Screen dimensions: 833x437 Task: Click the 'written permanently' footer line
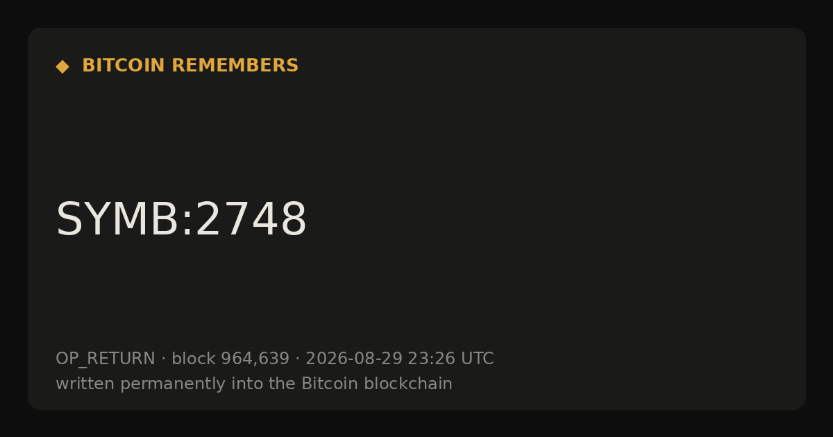(254, 384)
